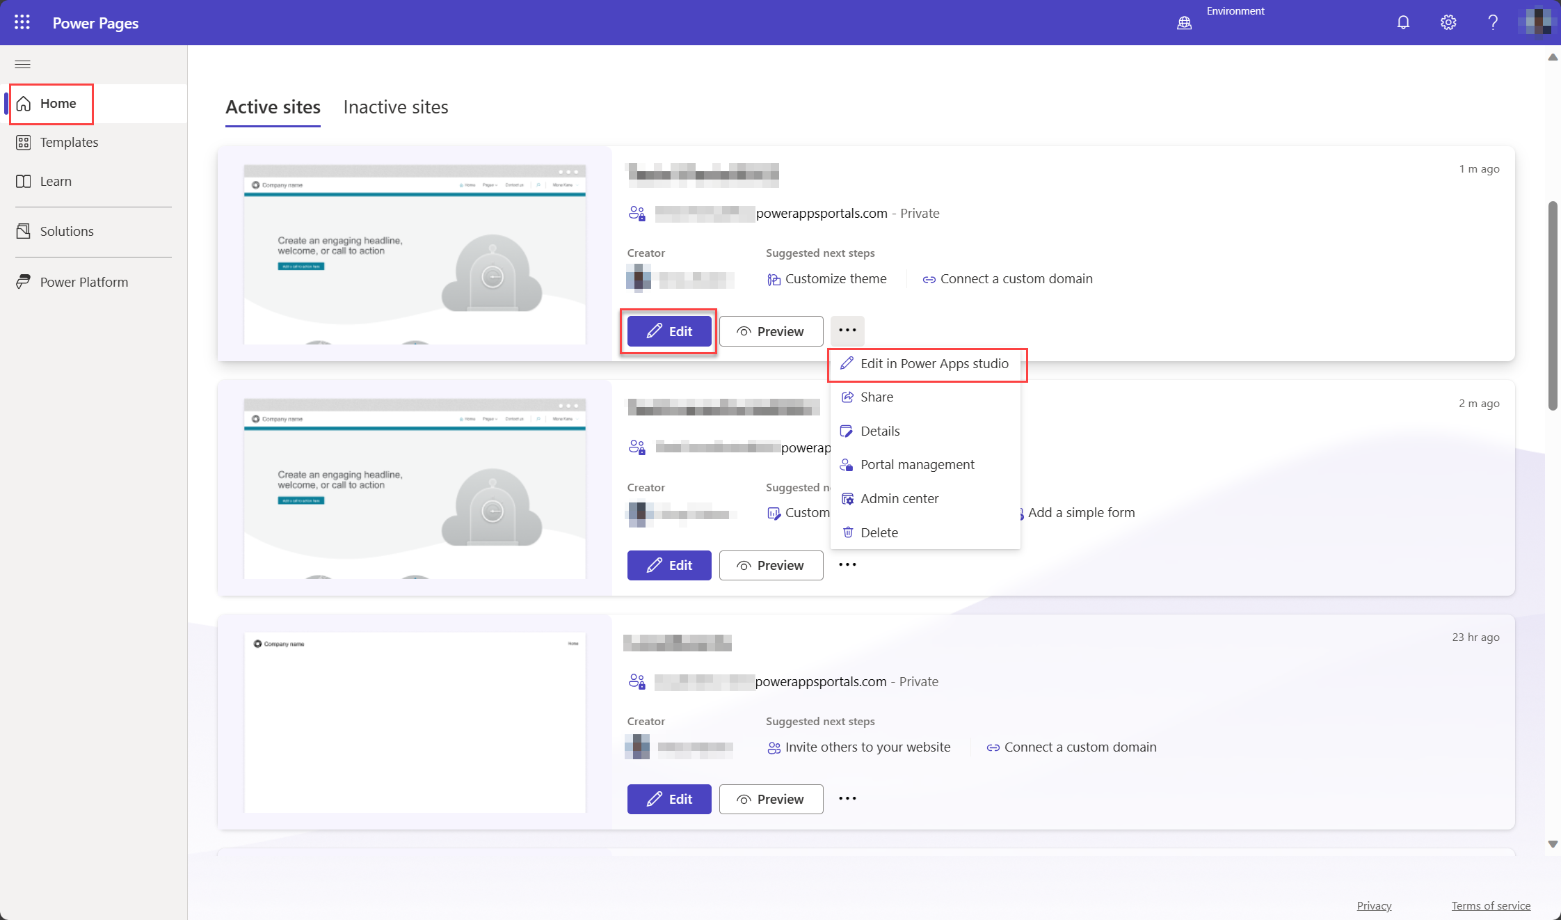Click the Edit button for first site
Screen dimensions: 1561x920
click(x=668, y=331)
